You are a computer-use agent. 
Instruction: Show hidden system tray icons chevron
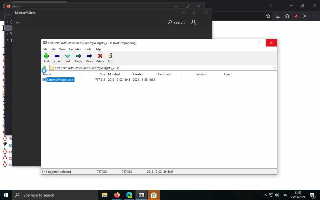point(265,195)
